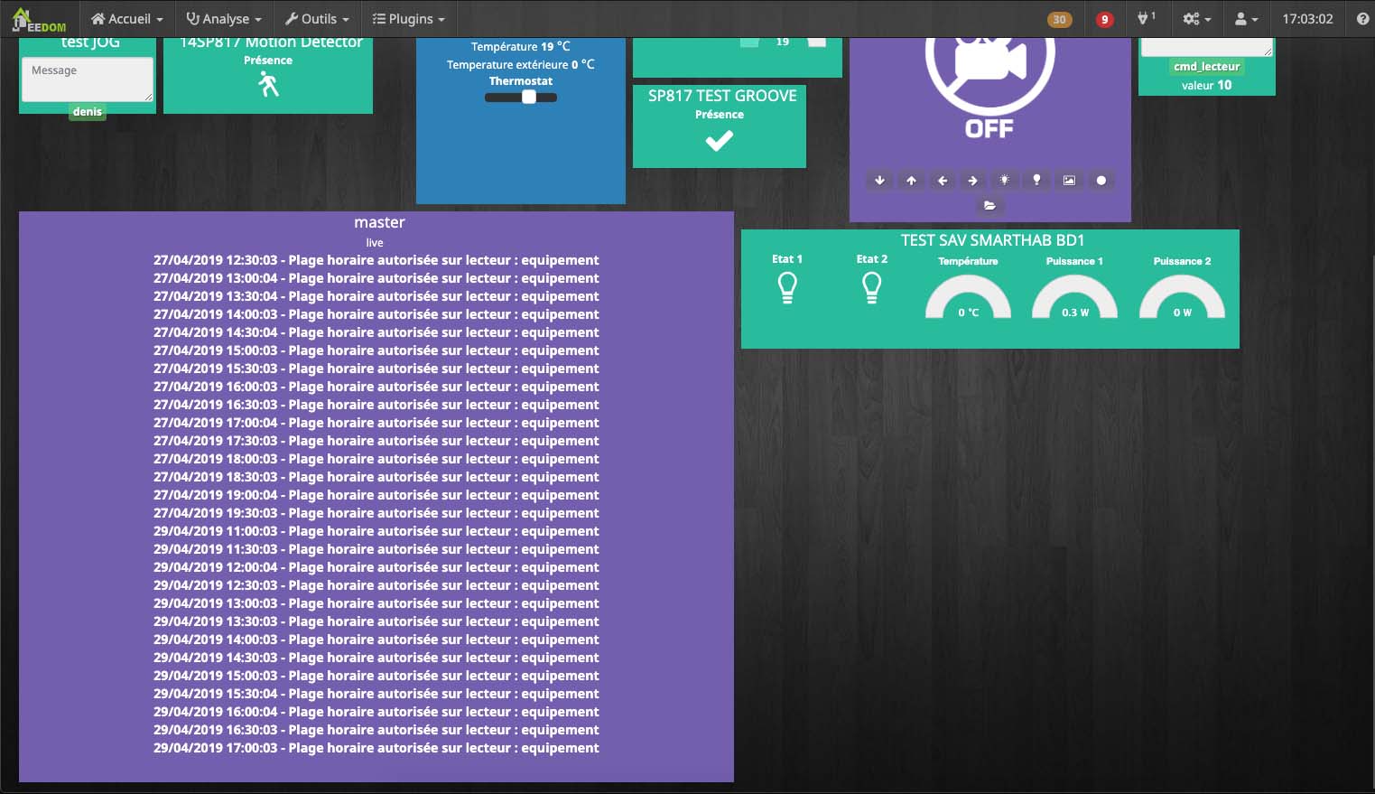The width and height of the screenshot is (1375, 794).
Task: Select log line 27/04/2019 19:30:03
Action: coord(376,513)
